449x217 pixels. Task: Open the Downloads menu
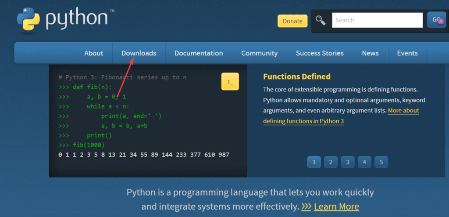pos(139,53)
